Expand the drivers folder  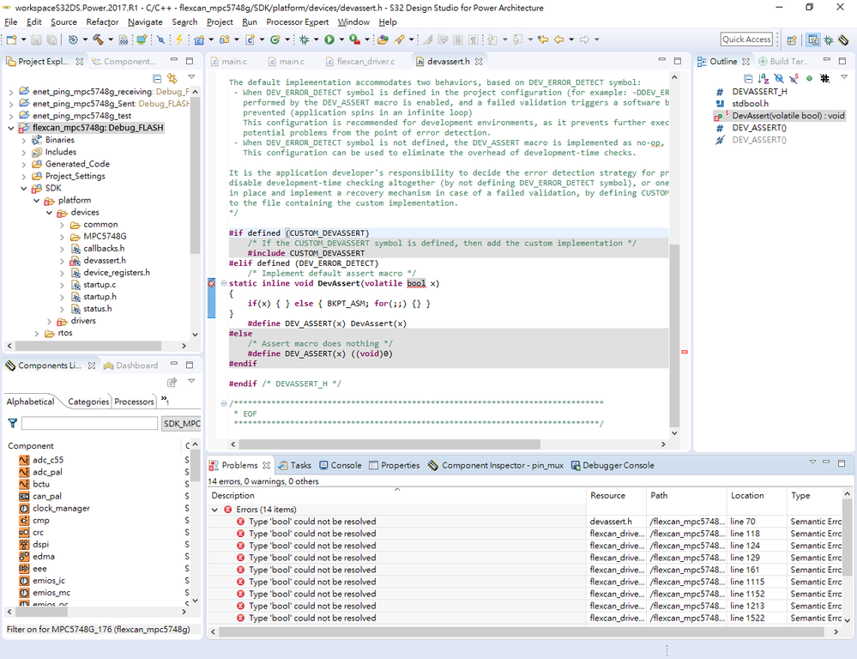pos(48,321)
